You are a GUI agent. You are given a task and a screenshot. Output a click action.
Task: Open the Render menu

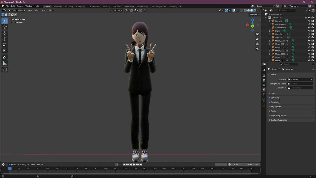coord(20,6)
